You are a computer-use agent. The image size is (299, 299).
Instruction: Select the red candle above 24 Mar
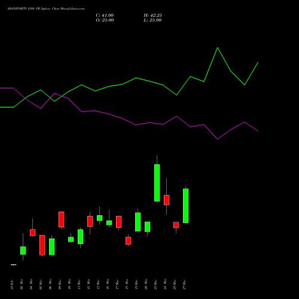coord(167,200)
